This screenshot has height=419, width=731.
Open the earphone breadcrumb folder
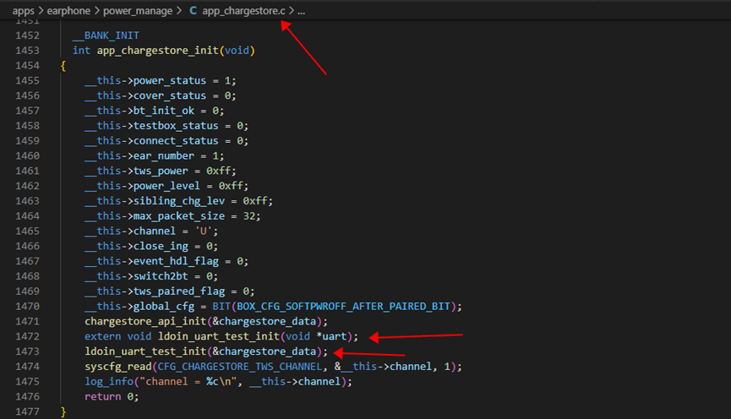(x=68, y=11)
